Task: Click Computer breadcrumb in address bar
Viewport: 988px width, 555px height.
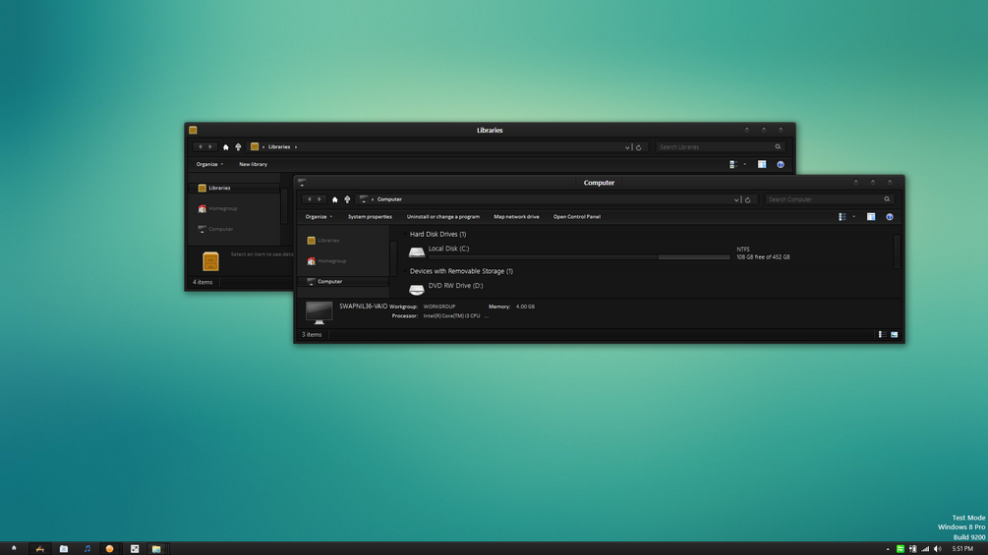Action: coord(389,199)
